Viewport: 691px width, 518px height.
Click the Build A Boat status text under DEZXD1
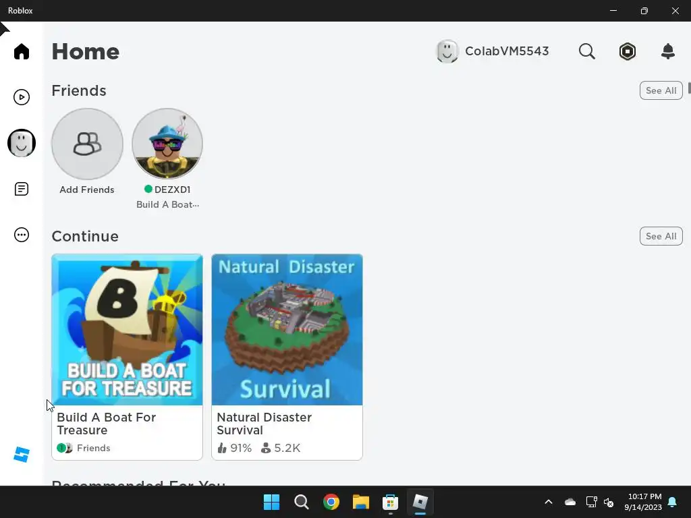click(x=167, y=204)
